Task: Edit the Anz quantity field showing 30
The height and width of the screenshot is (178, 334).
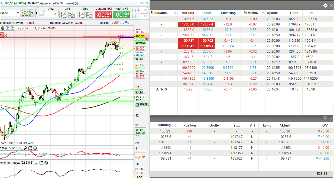Action: tap(51, 14)
